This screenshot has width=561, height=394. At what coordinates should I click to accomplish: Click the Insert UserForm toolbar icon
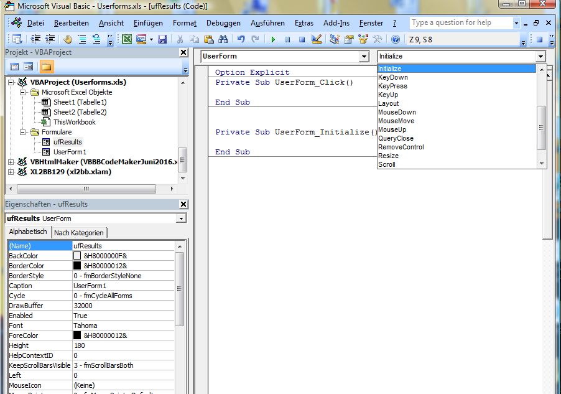tap(141, 39)
